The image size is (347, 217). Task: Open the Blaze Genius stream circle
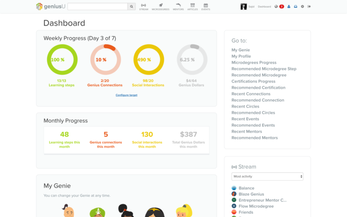[250, 194]
